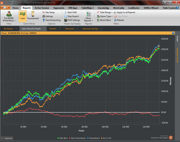Expand the Options panel at bottom

pyautogui.click(x=7, y=138)
